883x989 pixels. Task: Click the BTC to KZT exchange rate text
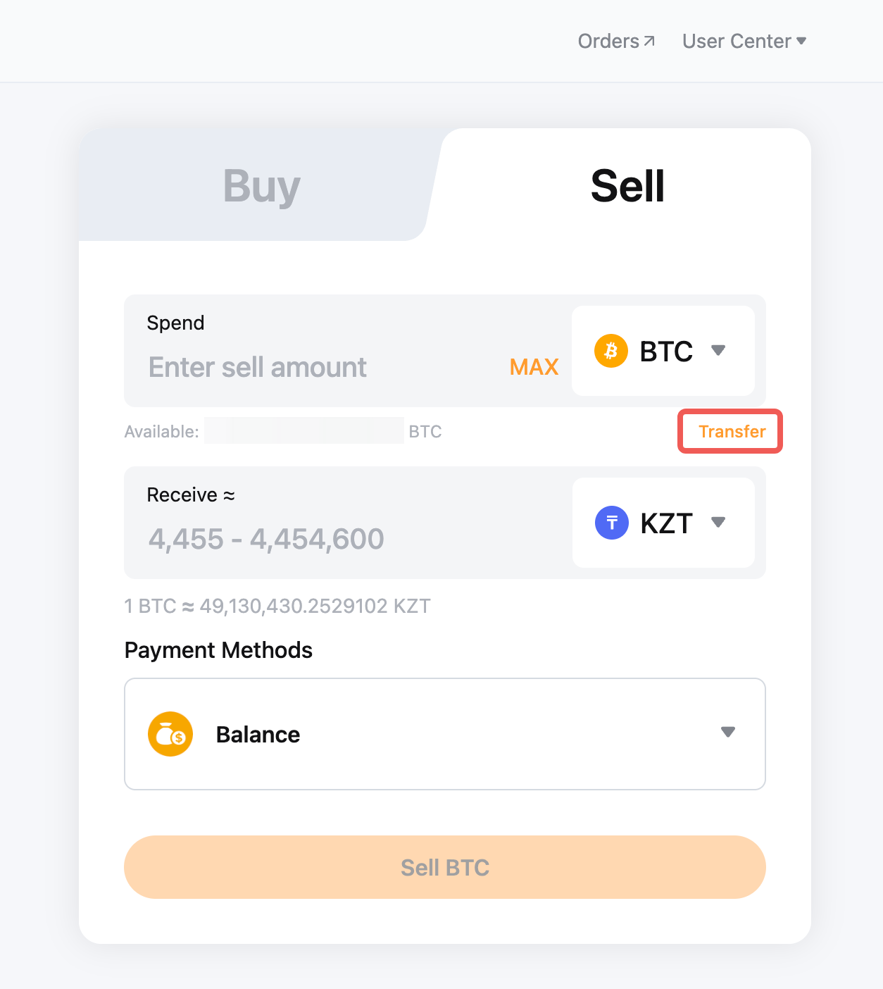(277, 606)
